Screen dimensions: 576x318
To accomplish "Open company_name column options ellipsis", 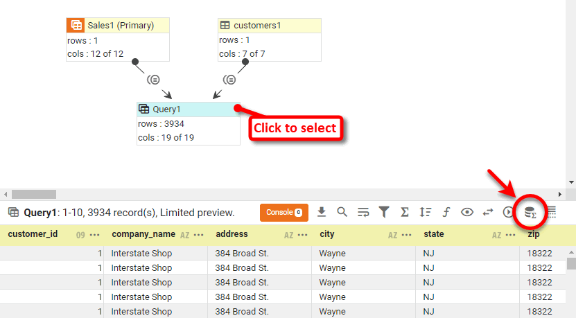I will pyautogui.click(x=199, y=235).
